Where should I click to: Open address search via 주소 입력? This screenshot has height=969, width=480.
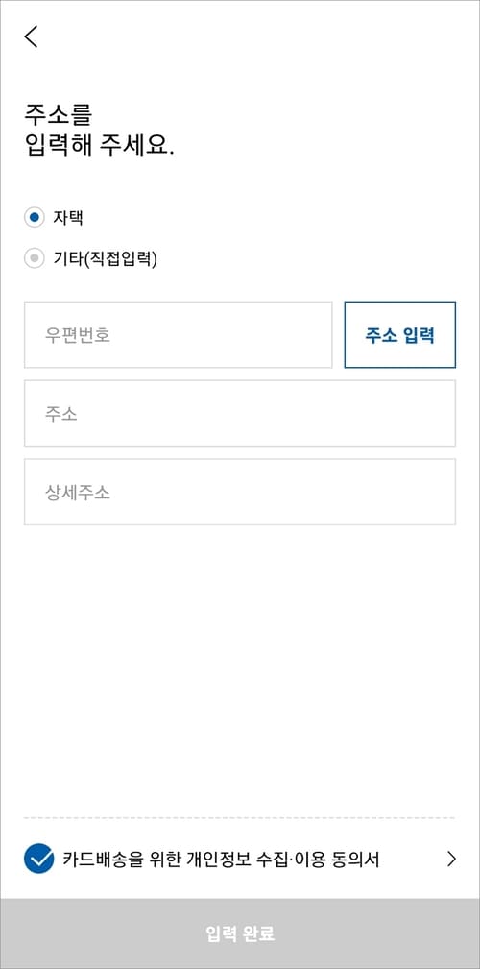tap(399, 335)
